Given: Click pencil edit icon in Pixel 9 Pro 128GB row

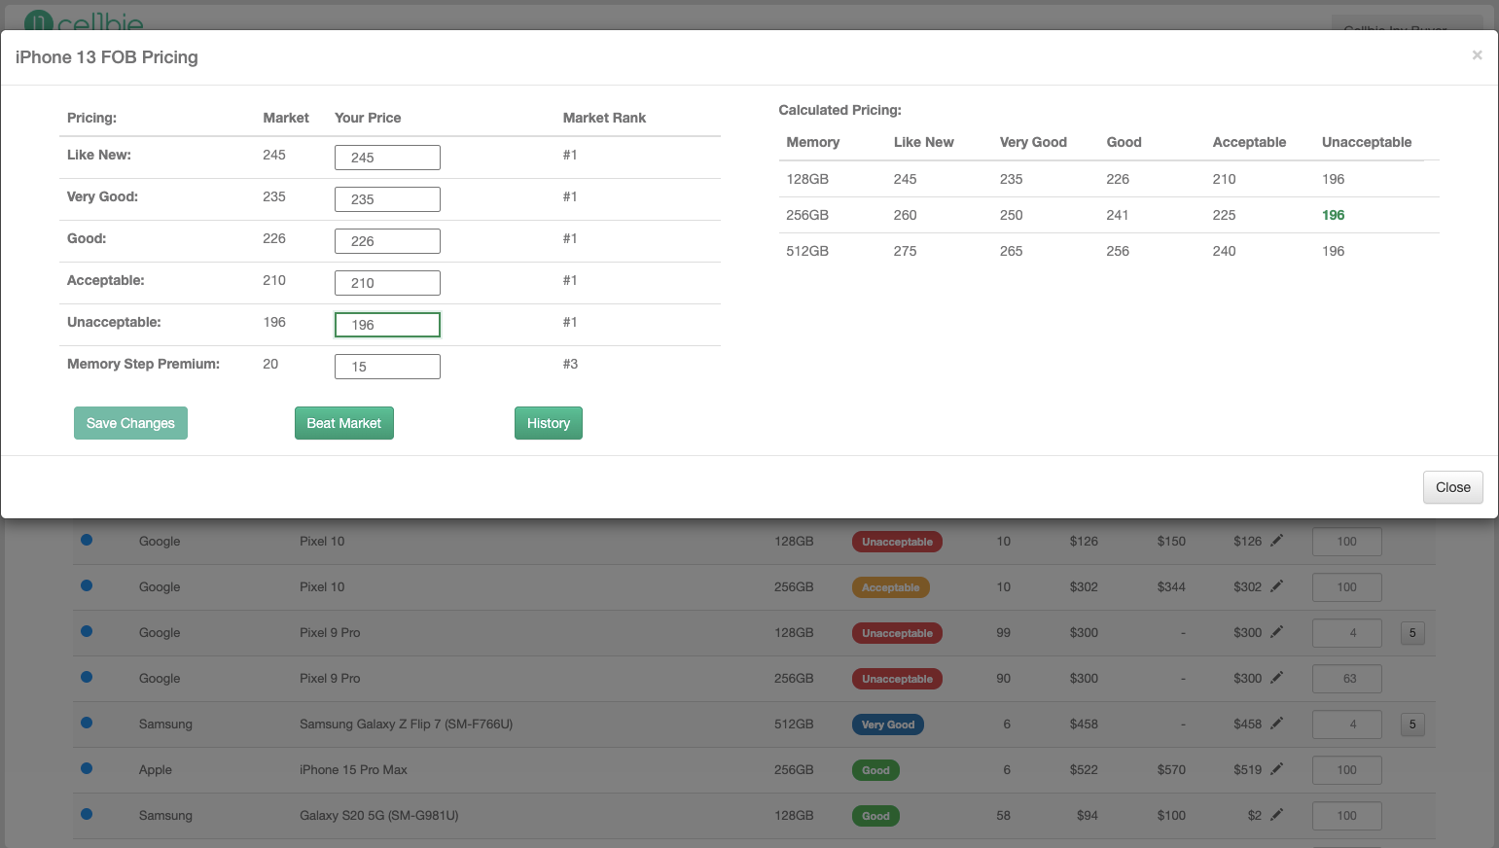Looking at the screenshot, I should pos(1276,632).
